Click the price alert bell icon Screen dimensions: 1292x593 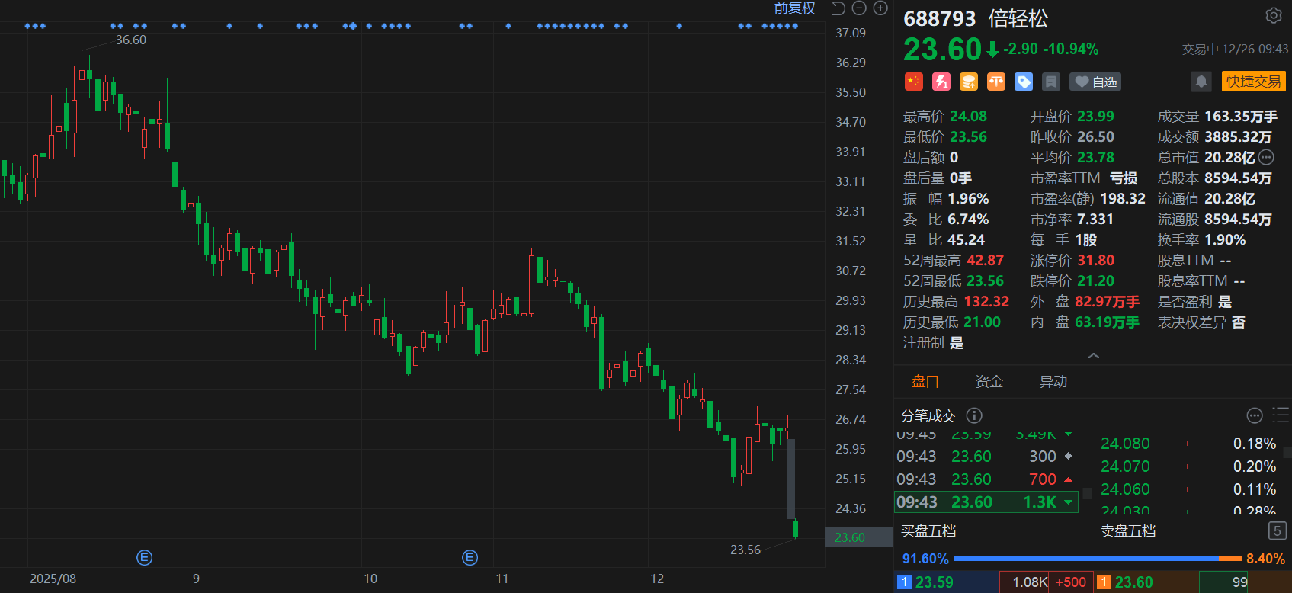point(1201,82)
